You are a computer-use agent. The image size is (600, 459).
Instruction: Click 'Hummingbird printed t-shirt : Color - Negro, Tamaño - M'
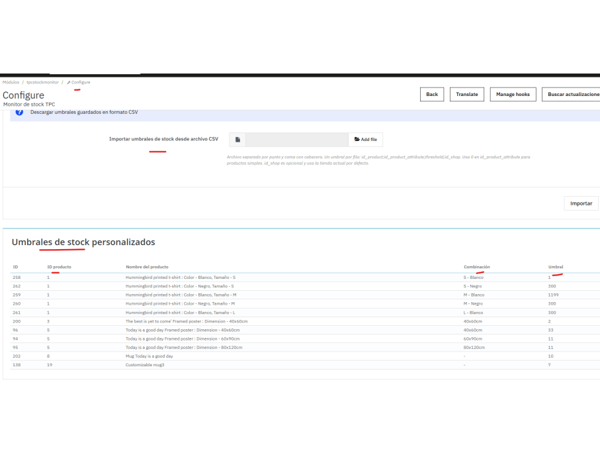180,303
